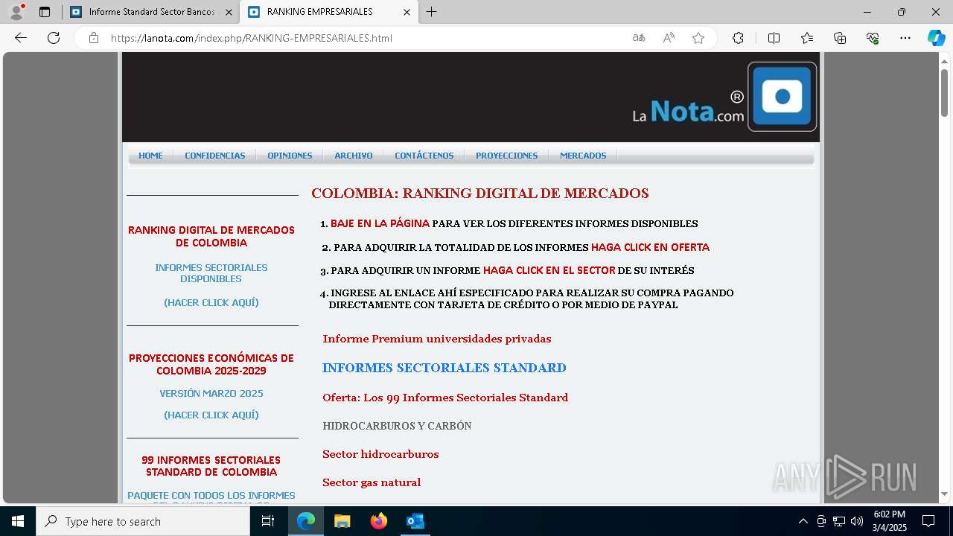
Task: Open the ARCHIVO menu item
Action: [353, 156]
